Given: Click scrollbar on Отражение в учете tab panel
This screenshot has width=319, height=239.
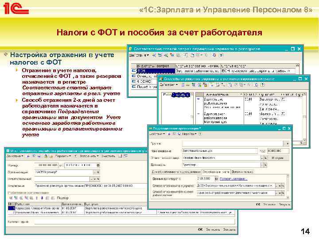Looking at the screenshot, I should pyautogui.click(x=288, y=187).
